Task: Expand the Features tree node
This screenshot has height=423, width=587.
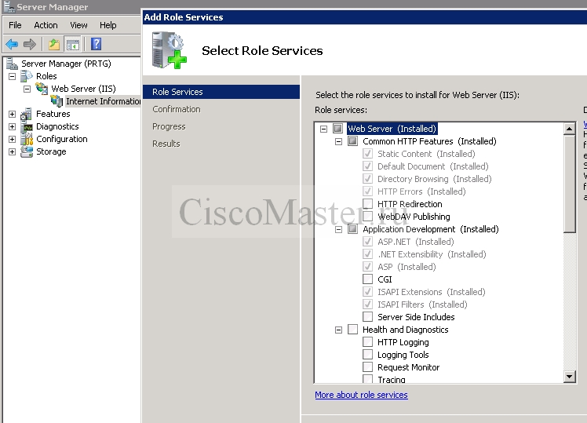Action: pyautogui.click(x=12, y=114)
